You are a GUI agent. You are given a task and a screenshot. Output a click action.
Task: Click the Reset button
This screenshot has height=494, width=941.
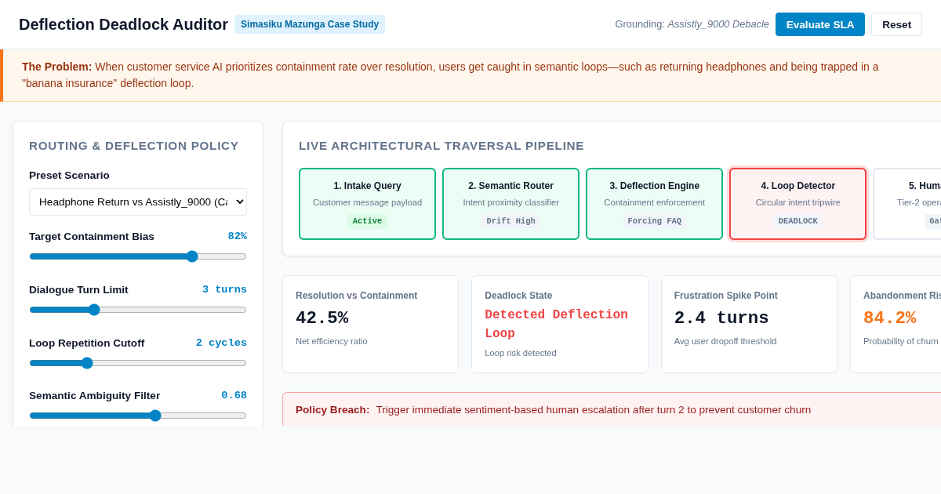pos(896,24)
